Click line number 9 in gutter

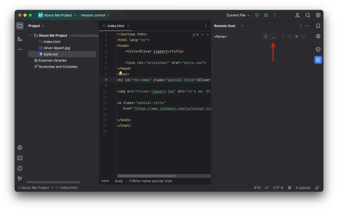pos(106,80)
